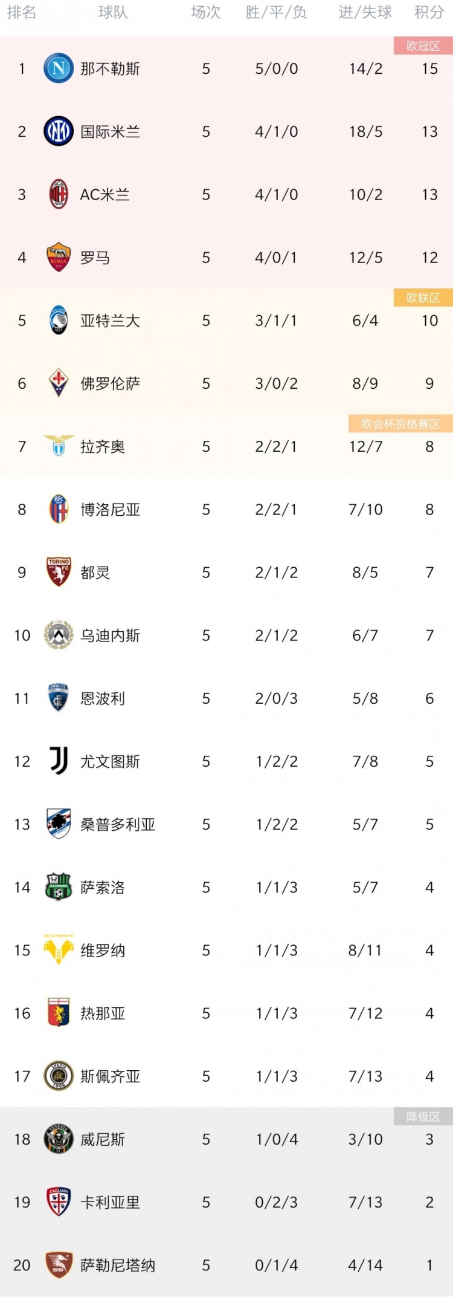Select the 积分 column header

tap(429, 13)
